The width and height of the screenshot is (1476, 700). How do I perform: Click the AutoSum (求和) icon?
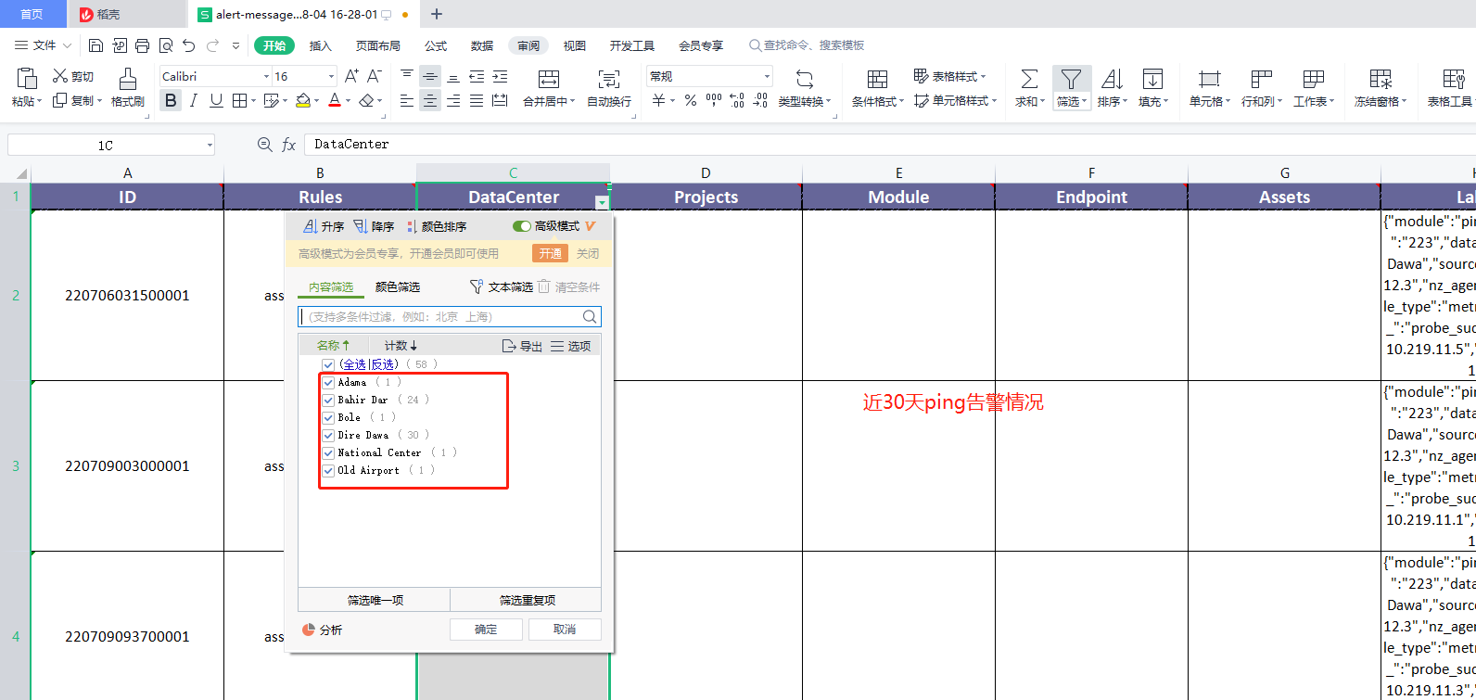pos(1029,79)
